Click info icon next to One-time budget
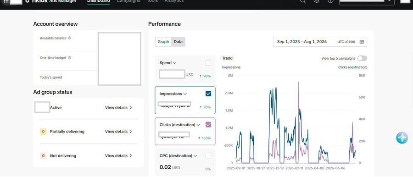 [70, 58]
